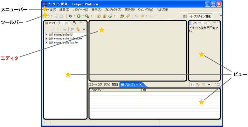Click the Open Type folder icon
The width and height of the screenshot is (248, 127).
click(122, 16)
